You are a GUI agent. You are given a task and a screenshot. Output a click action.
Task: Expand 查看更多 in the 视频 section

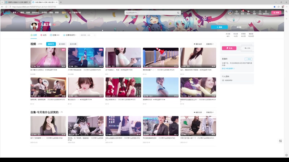[x=210, y=44]
